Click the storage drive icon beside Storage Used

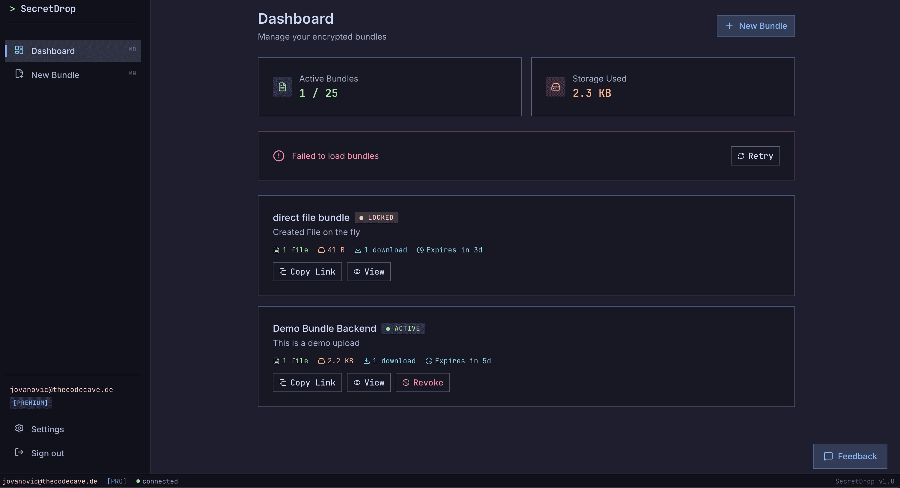(555, 87)
